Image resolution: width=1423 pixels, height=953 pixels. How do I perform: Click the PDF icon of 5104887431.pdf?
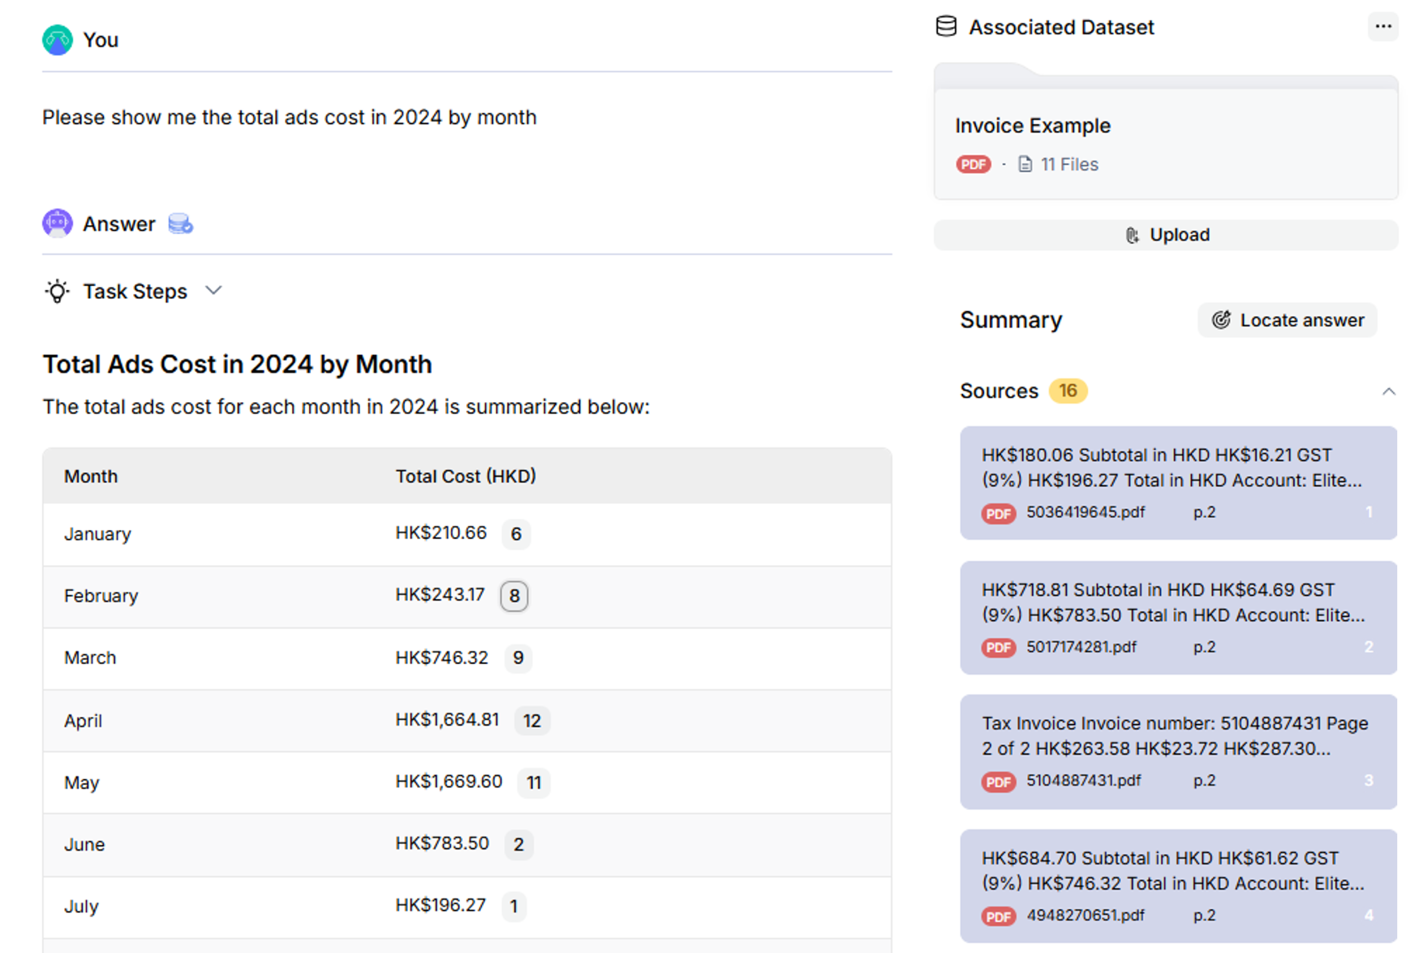coord(998,782)
